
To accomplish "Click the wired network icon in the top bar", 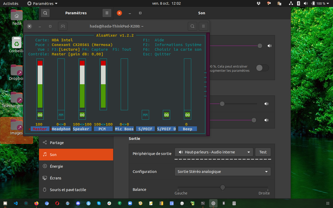I will pyautogui.click(x=291, y=3).
